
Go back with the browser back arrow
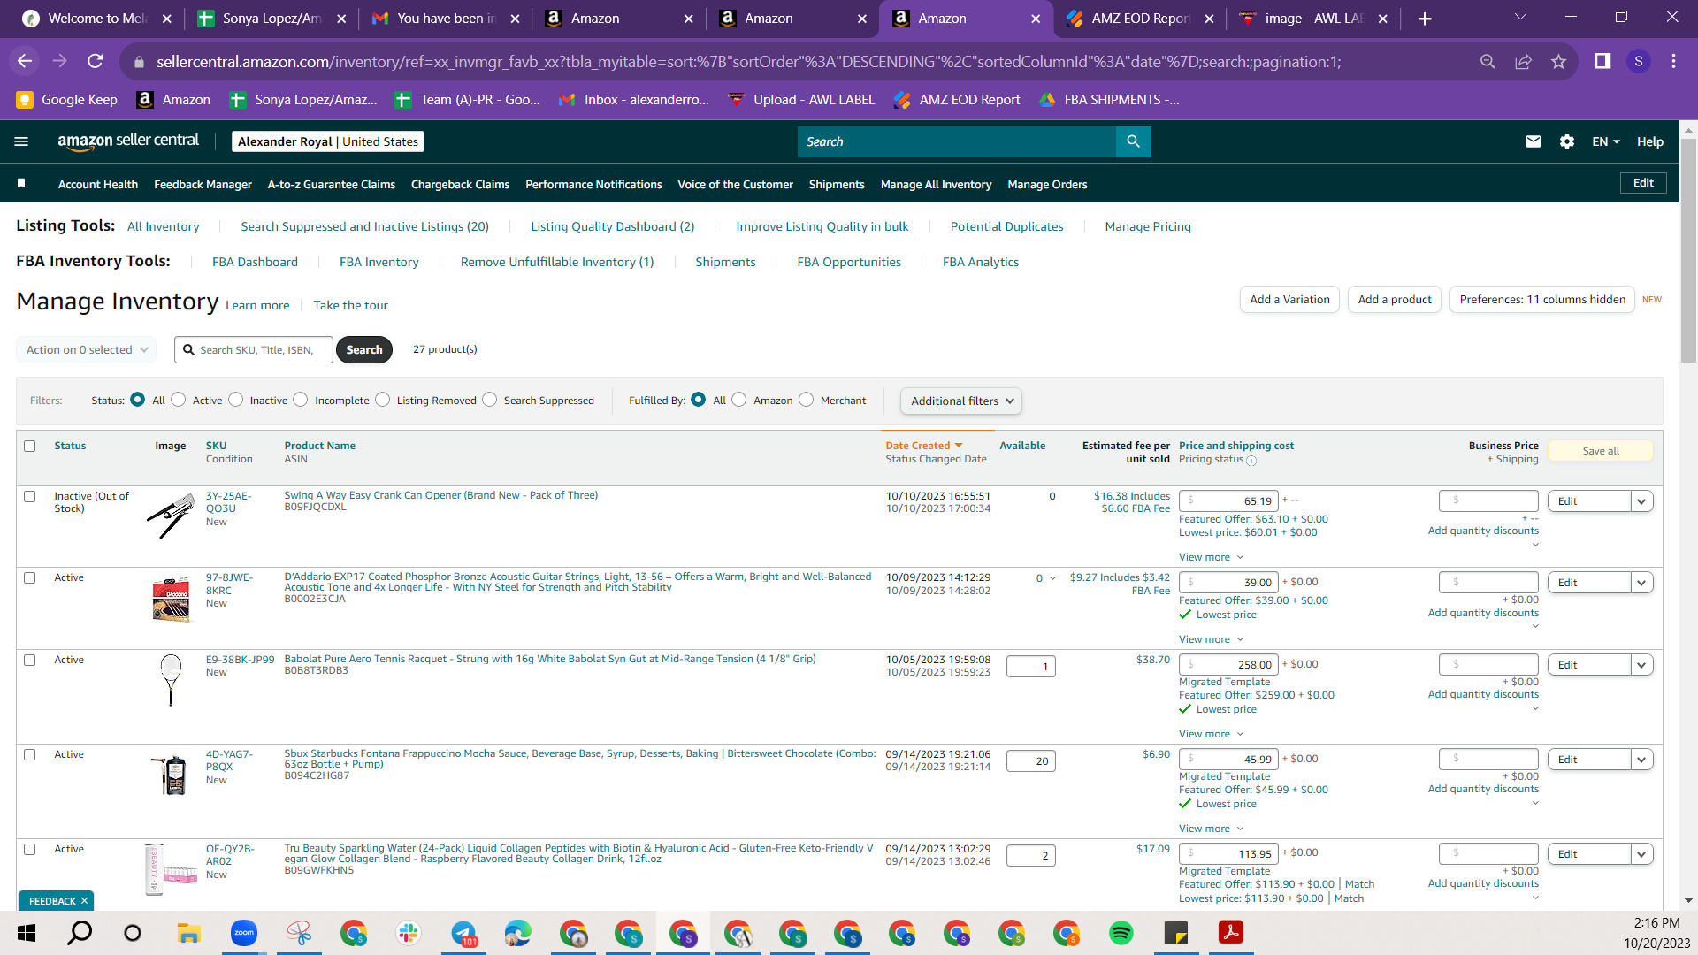coord(25,61)
